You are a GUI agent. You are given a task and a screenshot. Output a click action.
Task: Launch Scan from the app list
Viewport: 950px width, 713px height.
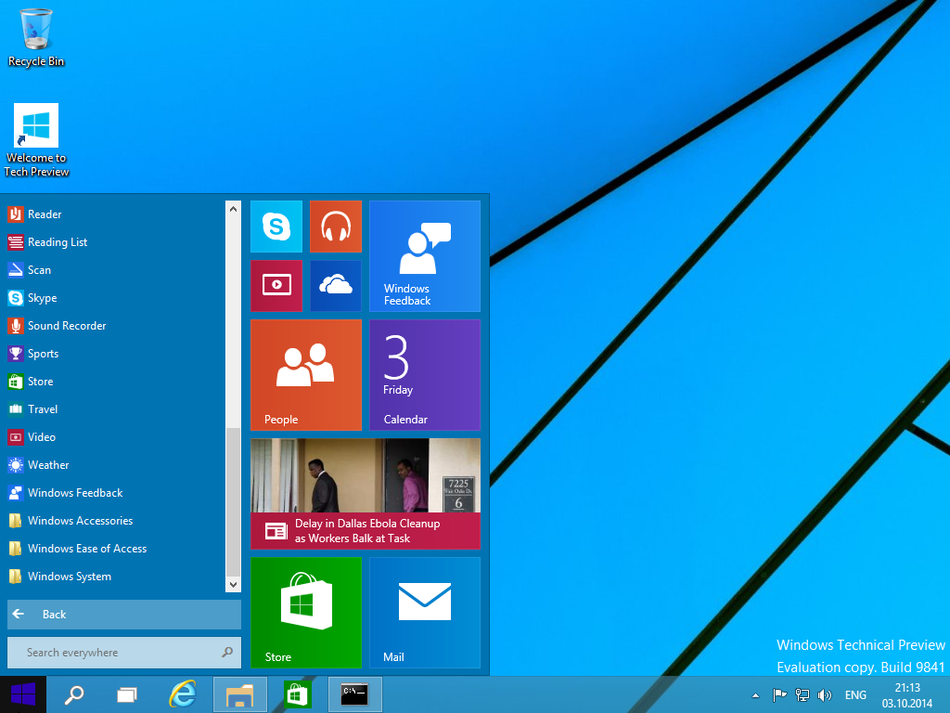[115, 270]
